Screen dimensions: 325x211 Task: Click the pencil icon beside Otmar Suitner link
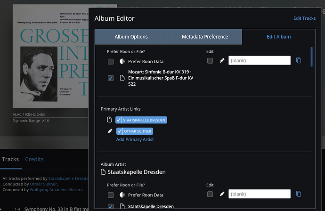click(110, 131)
